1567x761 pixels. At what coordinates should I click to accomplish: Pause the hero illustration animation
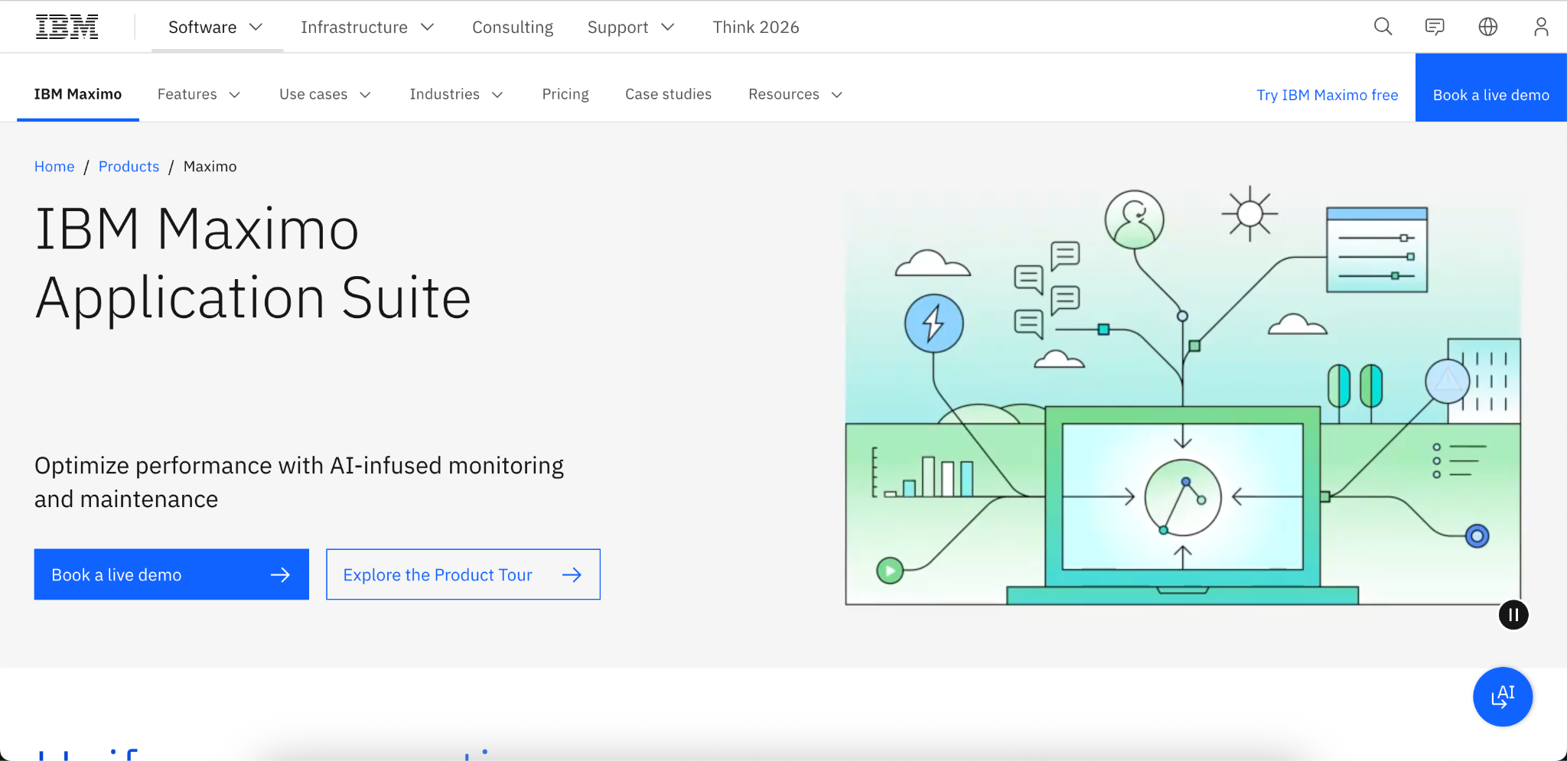1513,615
